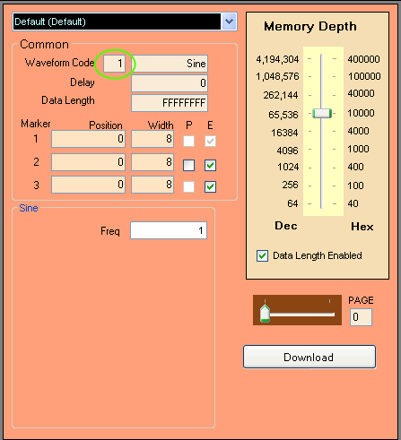This screenshot has height=440, width=401.
Task: Click the Data Length FFFFFFFF field
Action: click(170, 103)
